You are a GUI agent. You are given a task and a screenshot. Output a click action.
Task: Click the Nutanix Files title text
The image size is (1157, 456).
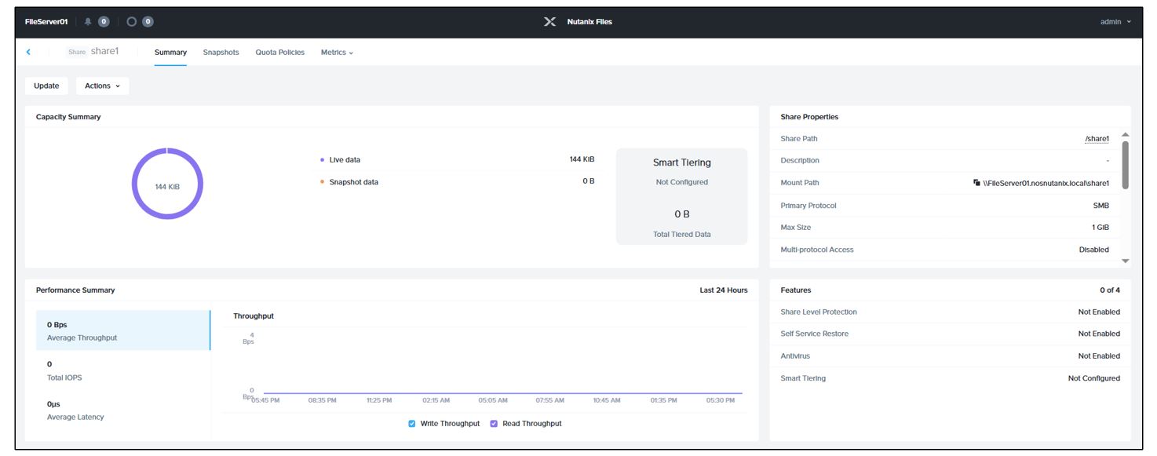(x=589, y=22)
